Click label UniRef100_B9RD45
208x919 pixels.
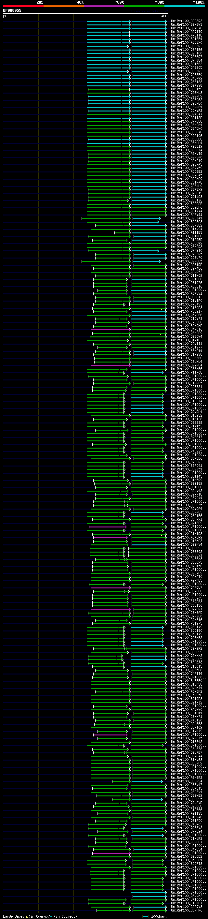(x=187, y=175)
